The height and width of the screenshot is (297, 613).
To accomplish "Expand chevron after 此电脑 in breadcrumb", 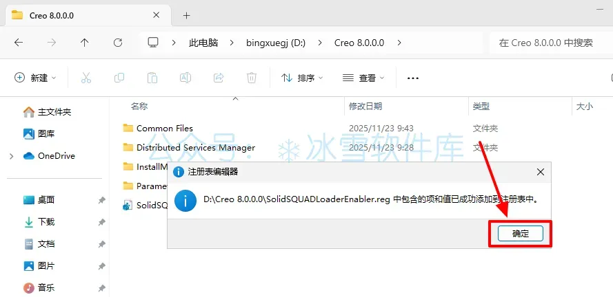I will (232, 43).
